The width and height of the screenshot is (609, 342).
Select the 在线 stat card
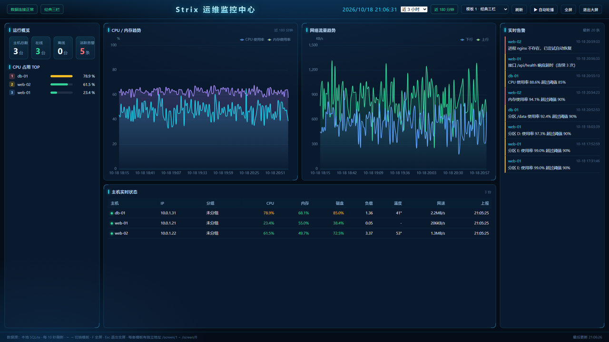41,48
